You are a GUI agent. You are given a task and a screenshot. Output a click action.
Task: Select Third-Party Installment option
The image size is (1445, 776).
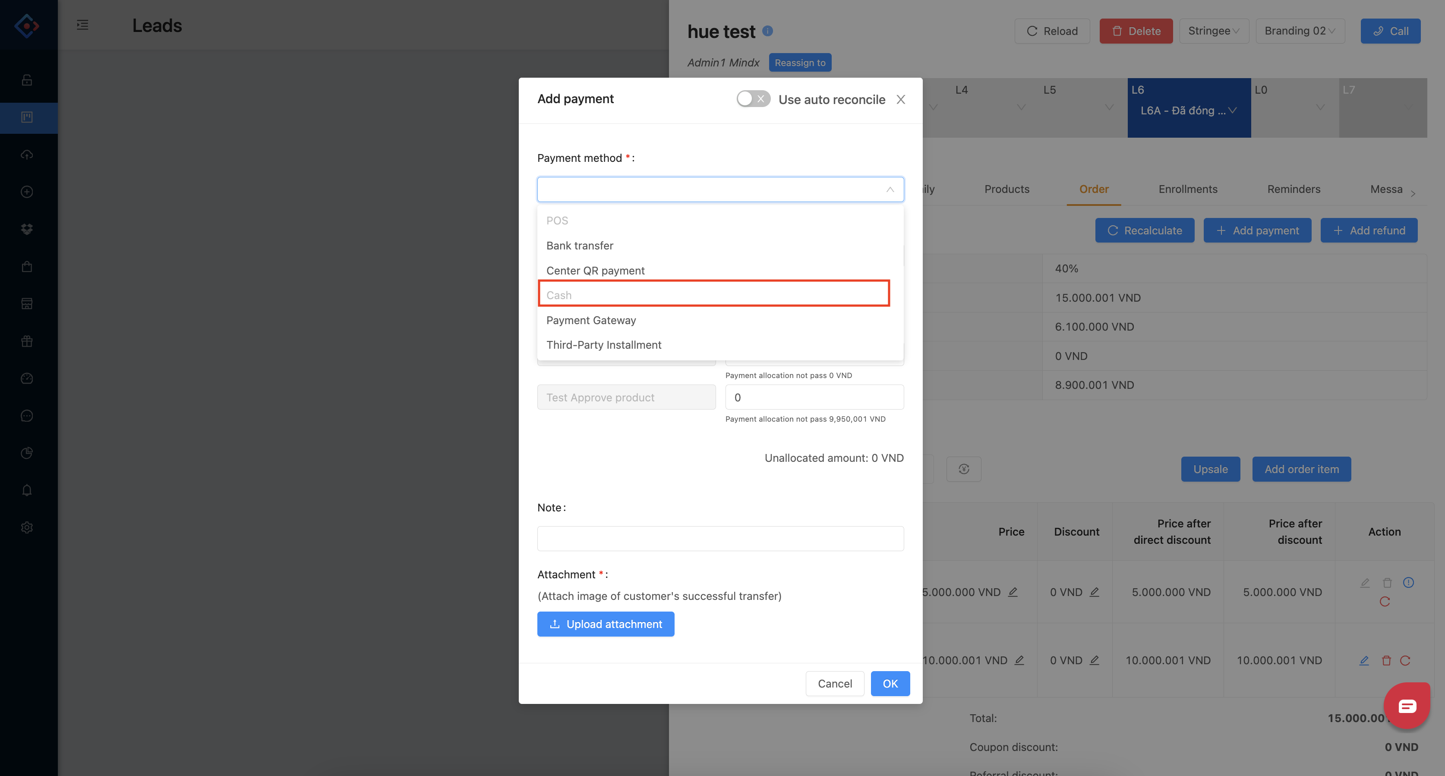[603, 345]
